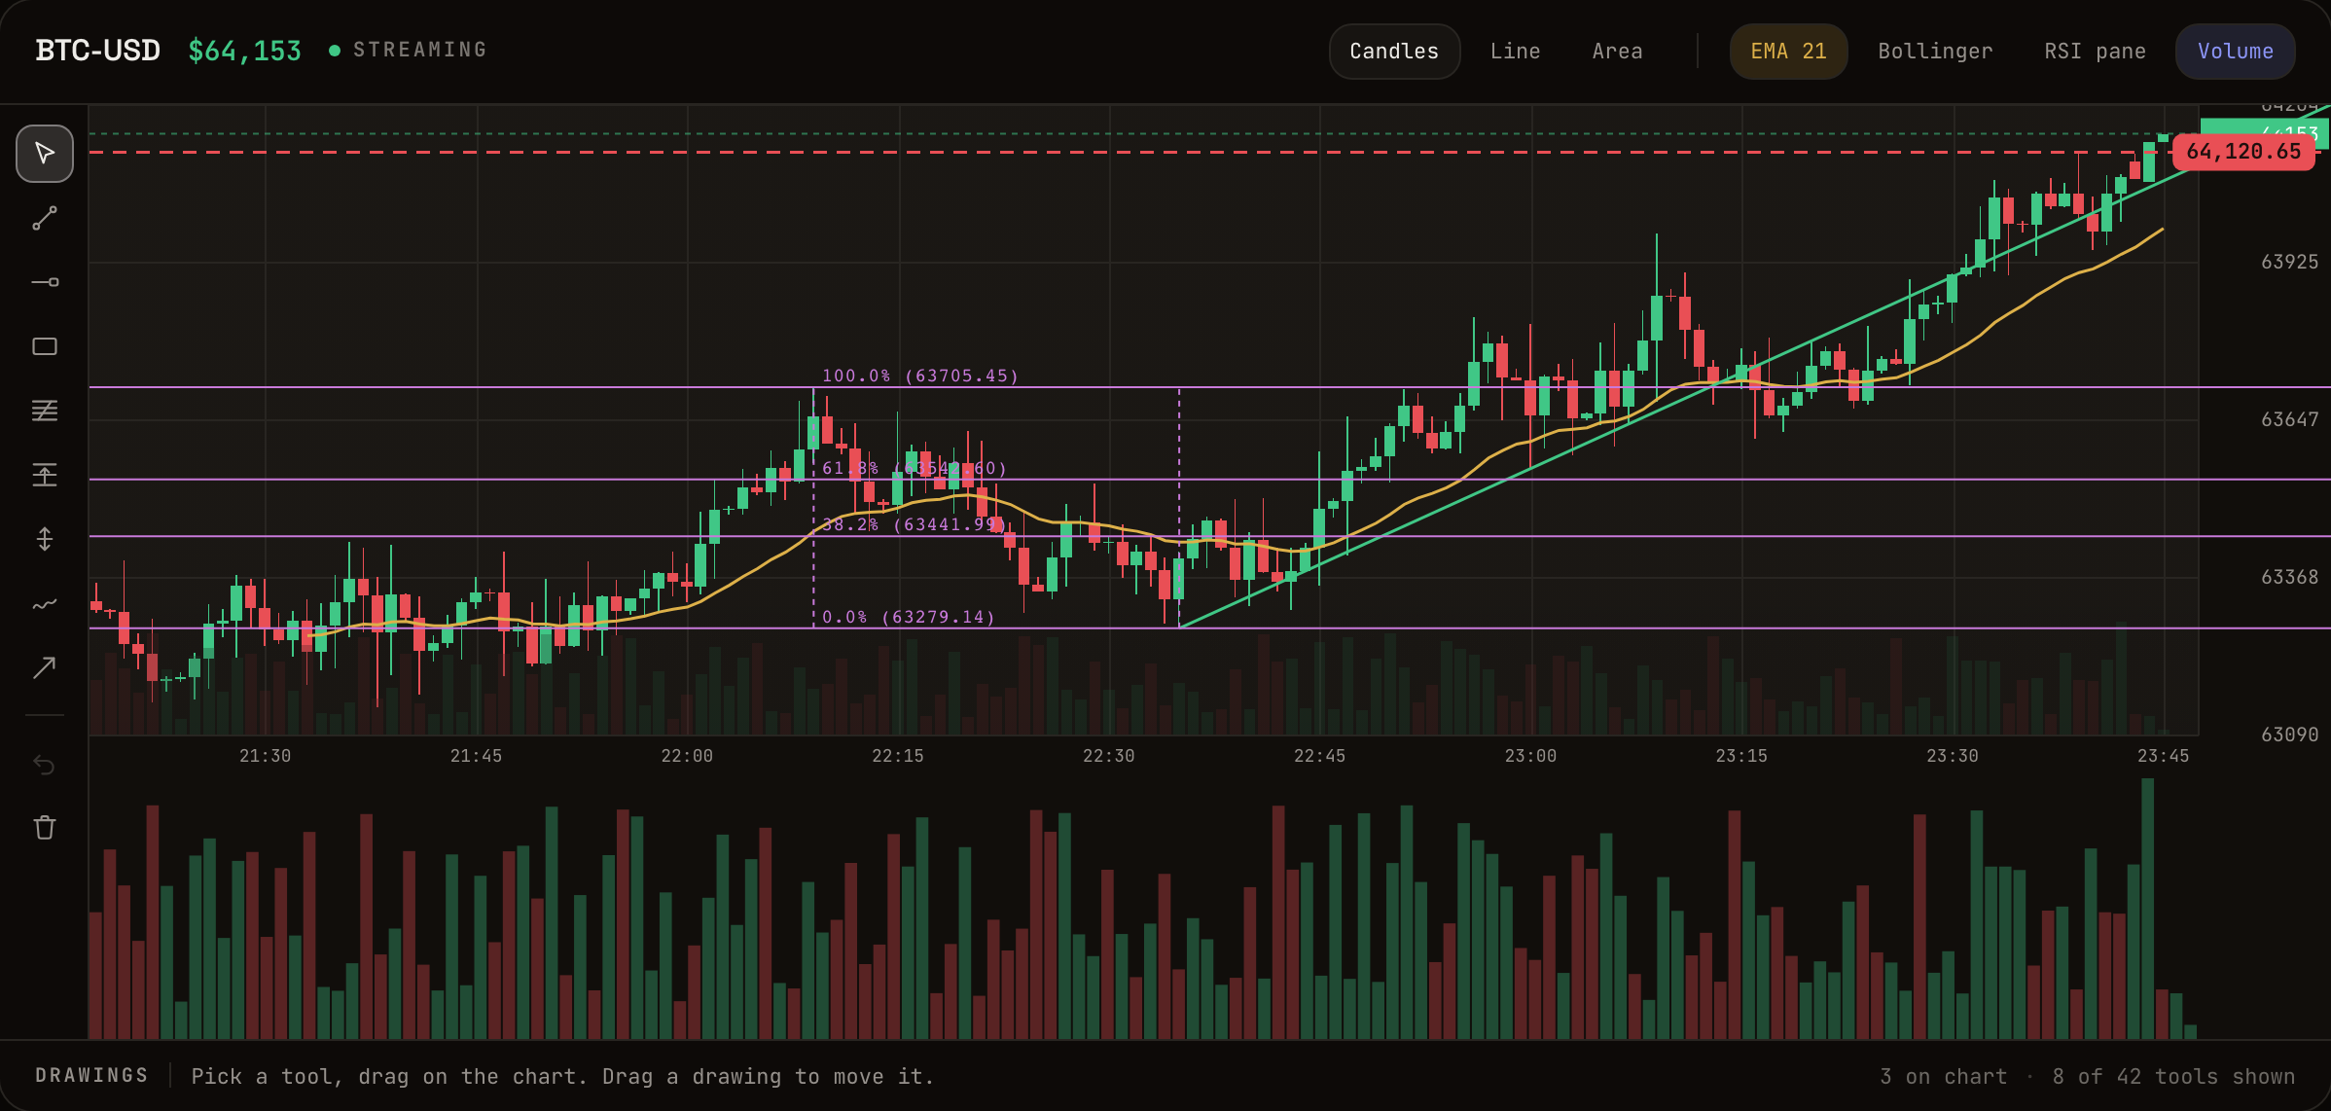This screenshot has height=1111, width=2331.
Task: Select the horizontal ray line tool
Action: (45, 282)
